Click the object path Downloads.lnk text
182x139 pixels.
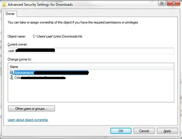pyautogui.click(x=58, y=36)
